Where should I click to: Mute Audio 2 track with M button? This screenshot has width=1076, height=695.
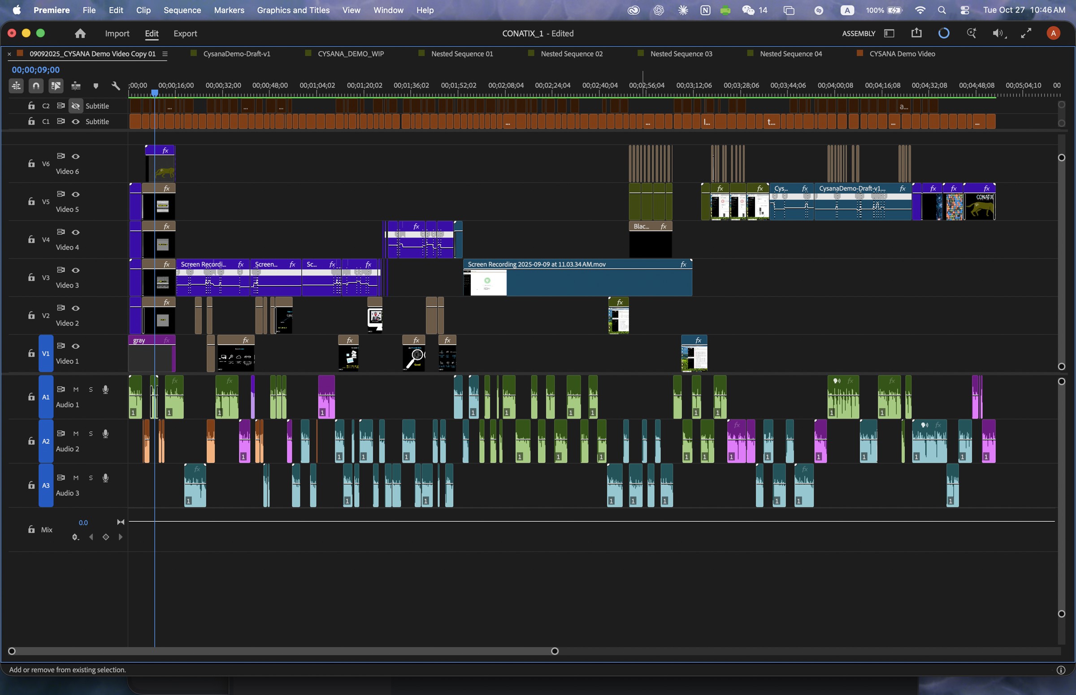76,433
